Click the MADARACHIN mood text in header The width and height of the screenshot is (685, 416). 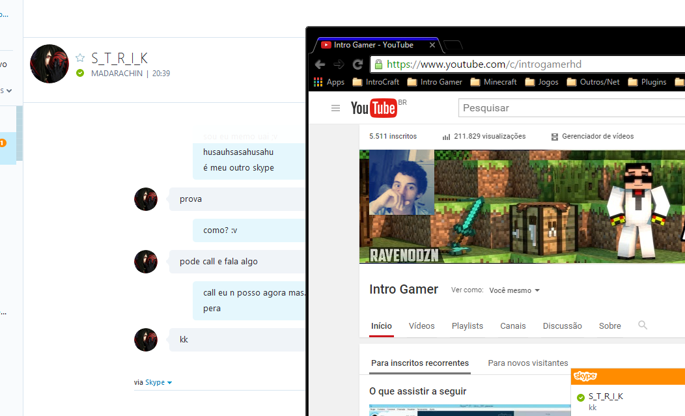pos(117,74)
